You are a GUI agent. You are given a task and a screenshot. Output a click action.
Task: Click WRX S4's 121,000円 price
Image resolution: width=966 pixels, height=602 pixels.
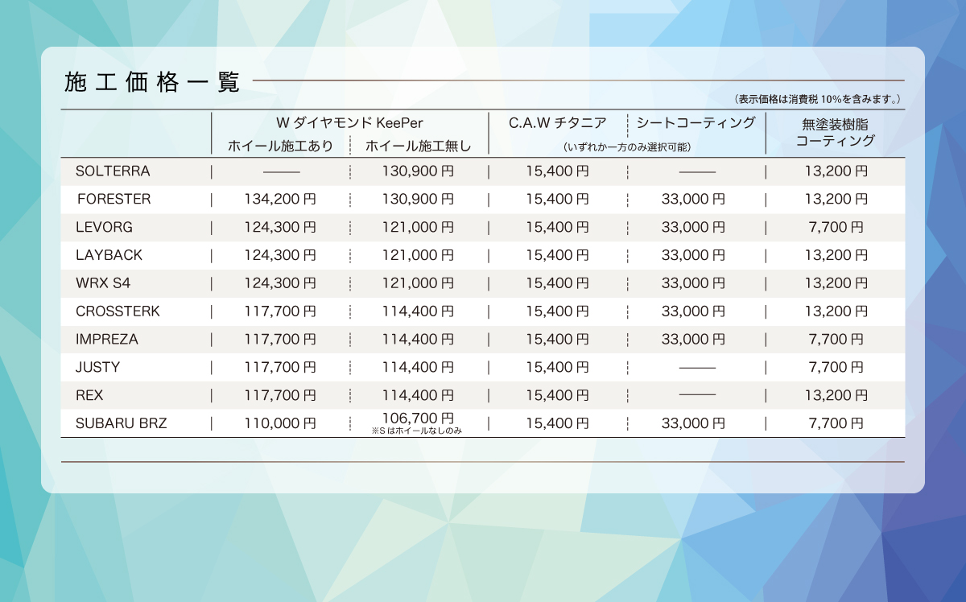tap(418, 283)
